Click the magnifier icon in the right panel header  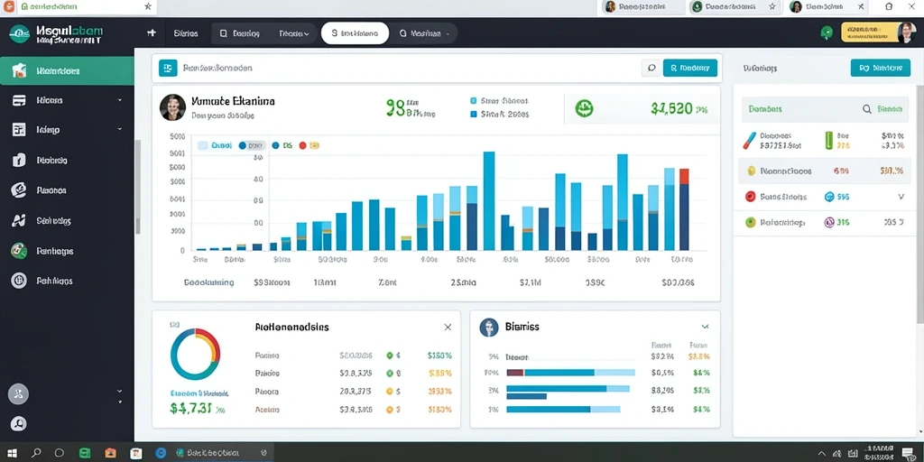pos(867,109)
